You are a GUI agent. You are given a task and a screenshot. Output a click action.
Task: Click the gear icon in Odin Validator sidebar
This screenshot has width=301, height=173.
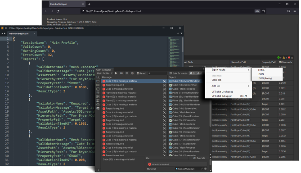coord(98,93)
